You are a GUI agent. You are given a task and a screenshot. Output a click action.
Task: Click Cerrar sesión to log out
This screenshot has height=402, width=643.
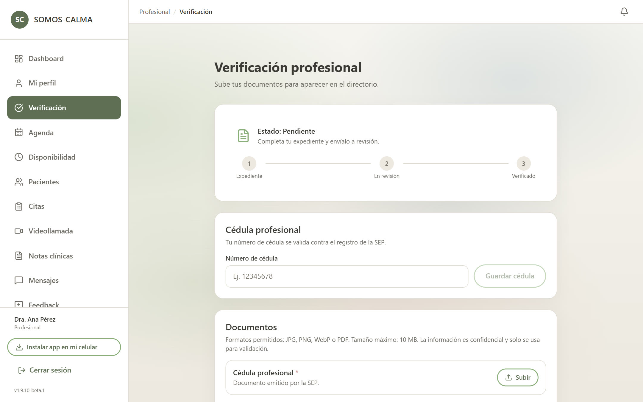tap(45, 370)
